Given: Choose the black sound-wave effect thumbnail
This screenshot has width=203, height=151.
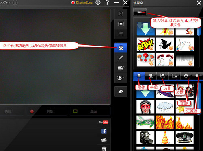Looking at the screenshot, I should pyautogui.click(x=185, y=60).
